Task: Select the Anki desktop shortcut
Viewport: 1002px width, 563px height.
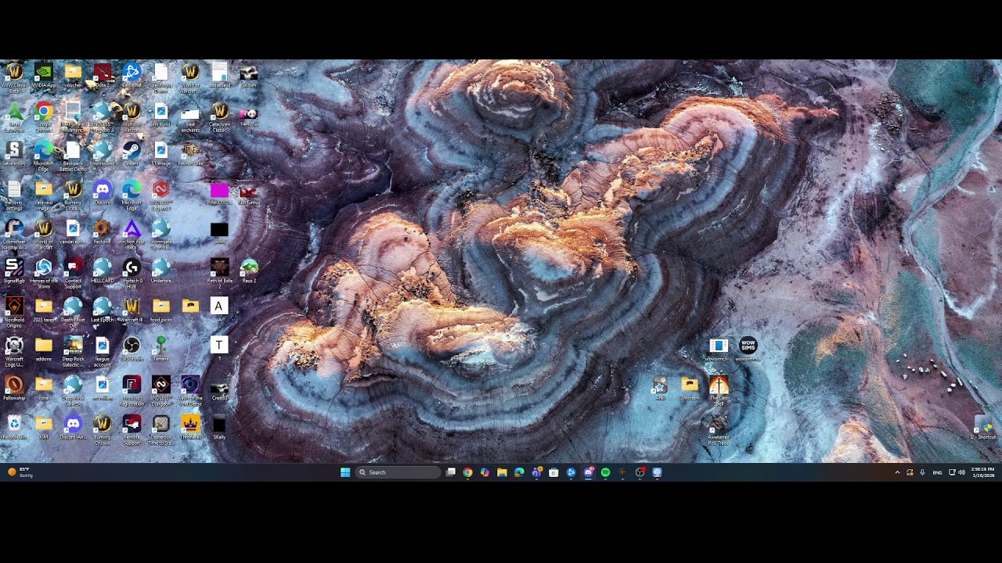Action: pos(660,389)
